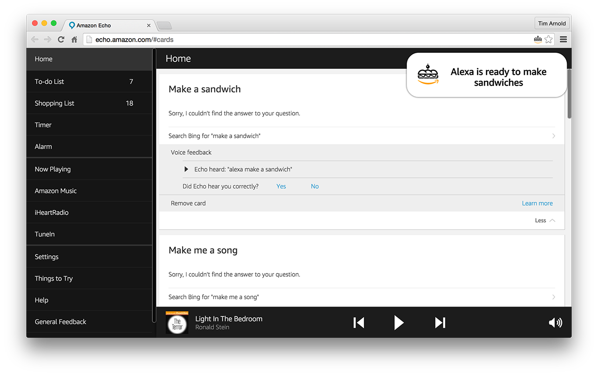
Task: Open General Feedback
Action: (89, 322)
